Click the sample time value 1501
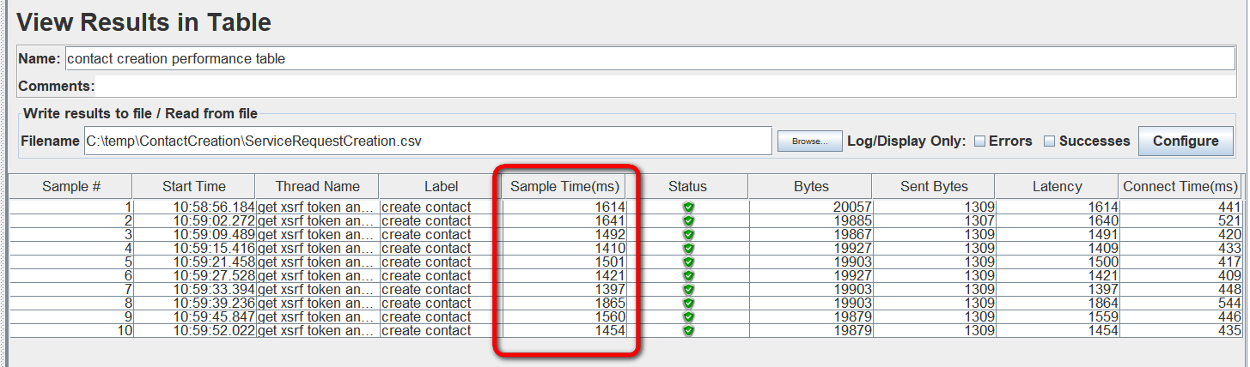The image size is (1250, 367). click(610, 262)
